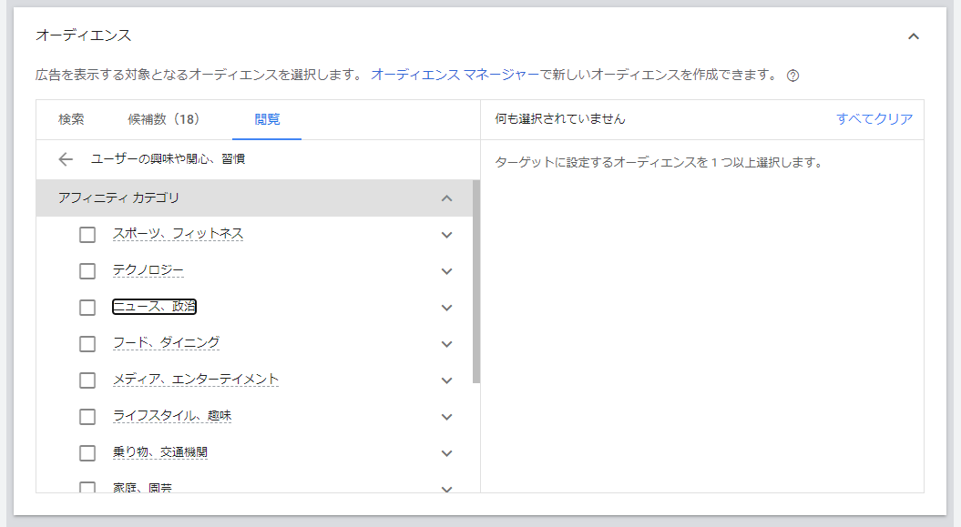Expand the テクノロジー category chevron
The height and width of the screenshot is (527, 961).
pos(446,271)
